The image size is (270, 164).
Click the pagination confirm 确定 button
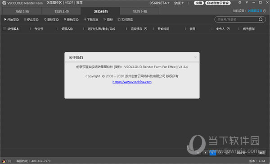262,153
